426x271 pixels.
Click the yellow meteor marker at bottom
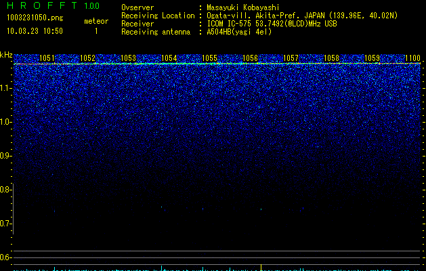click(x=261, y=268)
